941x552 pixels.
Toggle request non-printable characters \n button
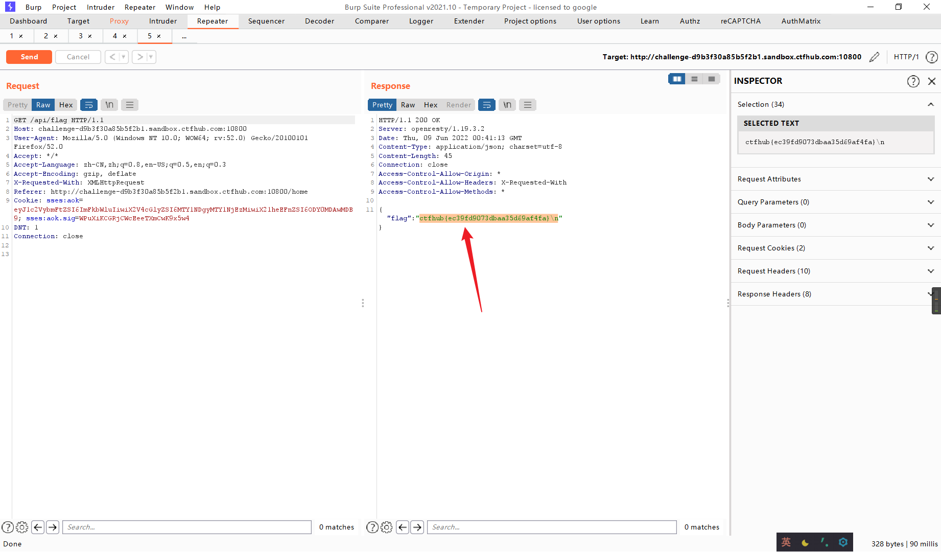click(x=109, y=105)
